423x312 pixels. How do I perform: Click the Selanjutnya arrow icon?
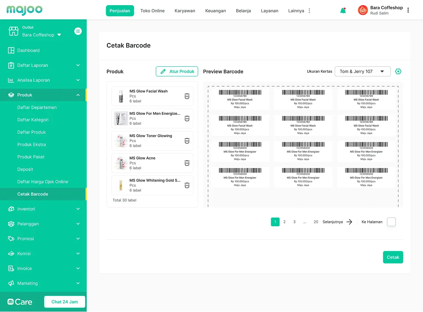(350, 222)
